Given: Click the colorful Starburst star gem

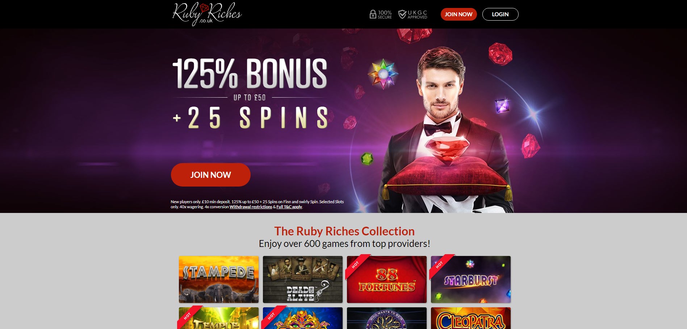Looking at the screenshot, I should pos(383,74).
